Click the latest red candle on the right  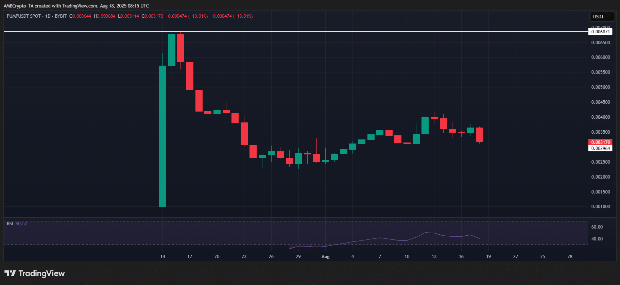pos(479,135)
